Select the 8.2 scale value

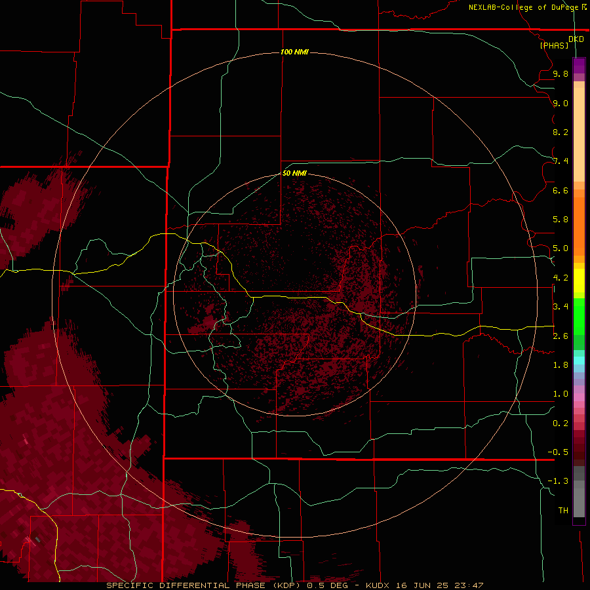point(560,132)
